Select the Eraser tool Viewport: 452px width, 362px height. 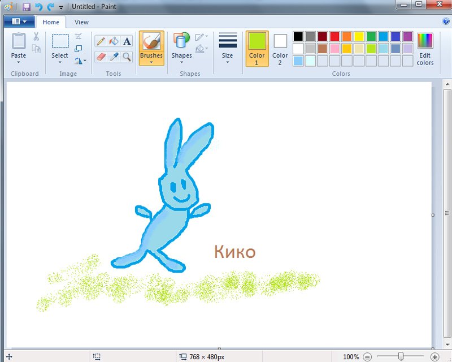[x=101, y=57]
